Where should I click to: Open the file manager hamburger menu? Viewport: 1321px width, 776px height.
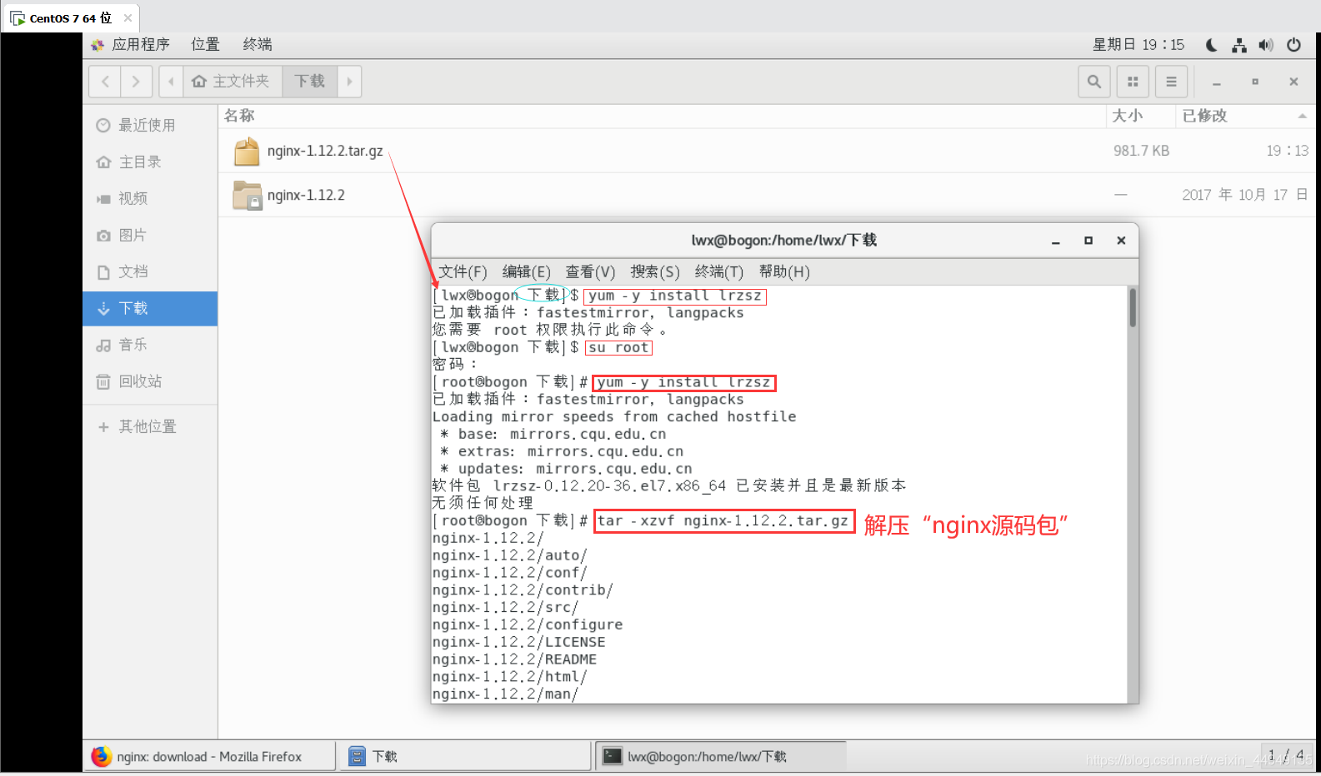[x=1171, y=82]
